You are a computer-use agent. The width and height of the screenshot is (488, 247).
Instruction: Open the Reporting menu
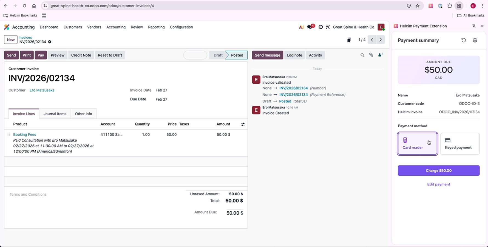(x=156, y=27)
